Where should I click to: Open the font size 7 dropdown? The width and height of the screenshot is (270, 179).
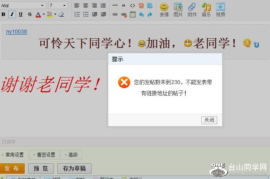tap(58, 5)
